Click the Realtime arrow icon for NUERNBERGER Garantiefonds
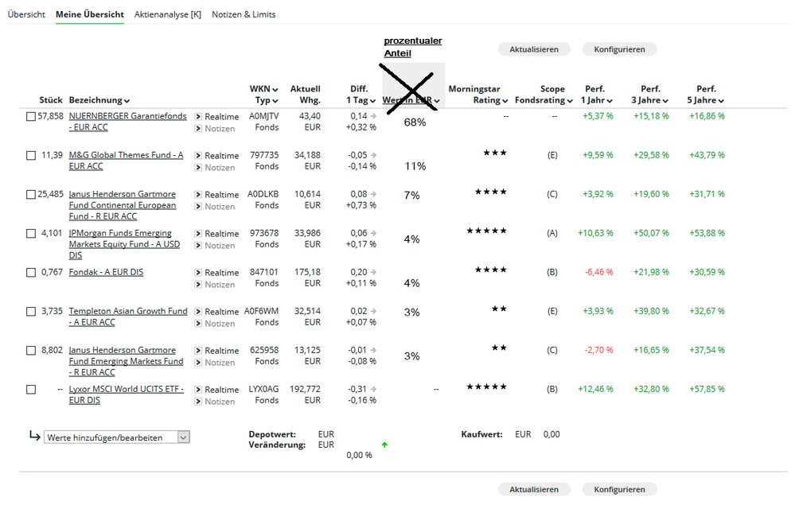This screenshot has width=795, height=513. pyautogui.click(x=198, y=117)
